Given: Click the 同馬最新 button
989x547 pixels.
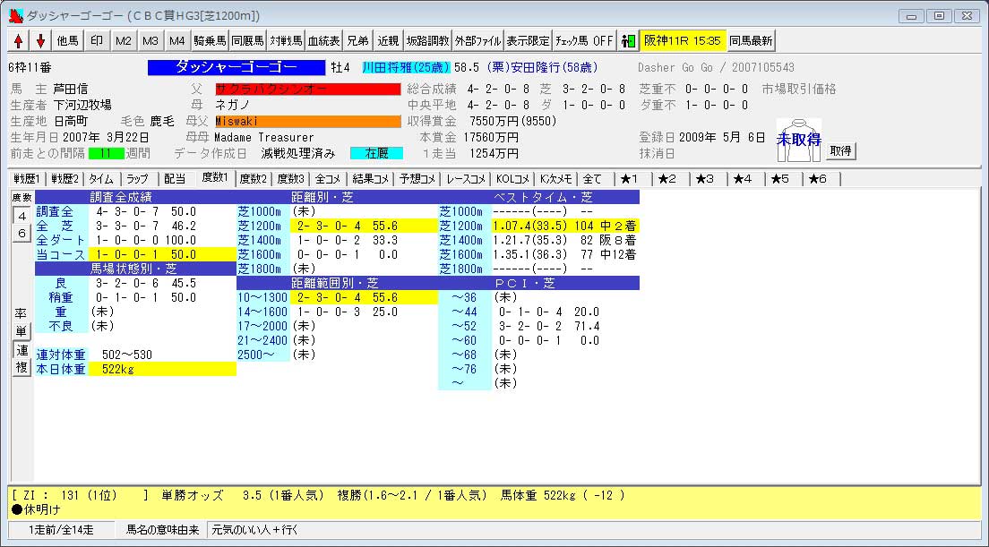Looking at the screenshot, I should click(751, 41).
